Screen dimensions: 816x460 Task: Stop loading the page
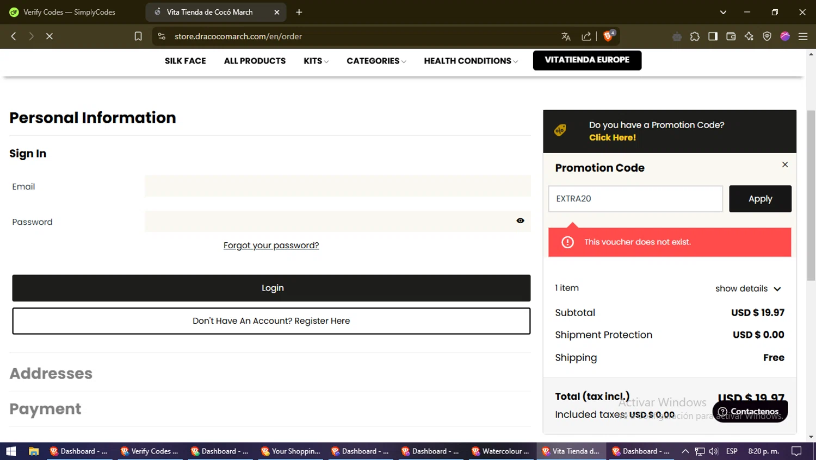pos(49,36)
